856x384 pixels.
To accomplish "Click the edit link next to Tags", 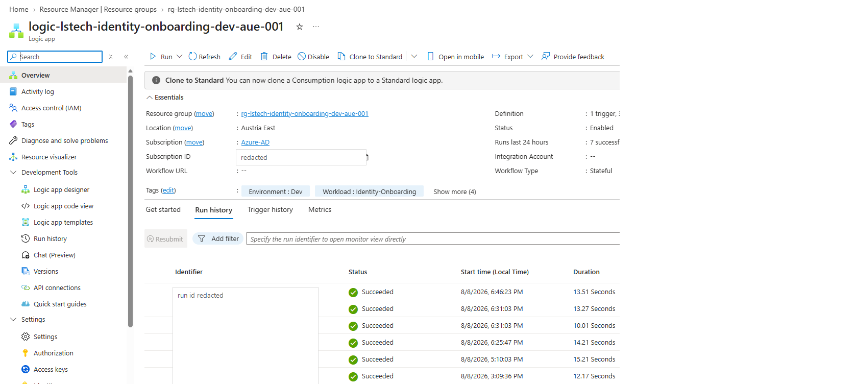I will click(x=168, y=190).
